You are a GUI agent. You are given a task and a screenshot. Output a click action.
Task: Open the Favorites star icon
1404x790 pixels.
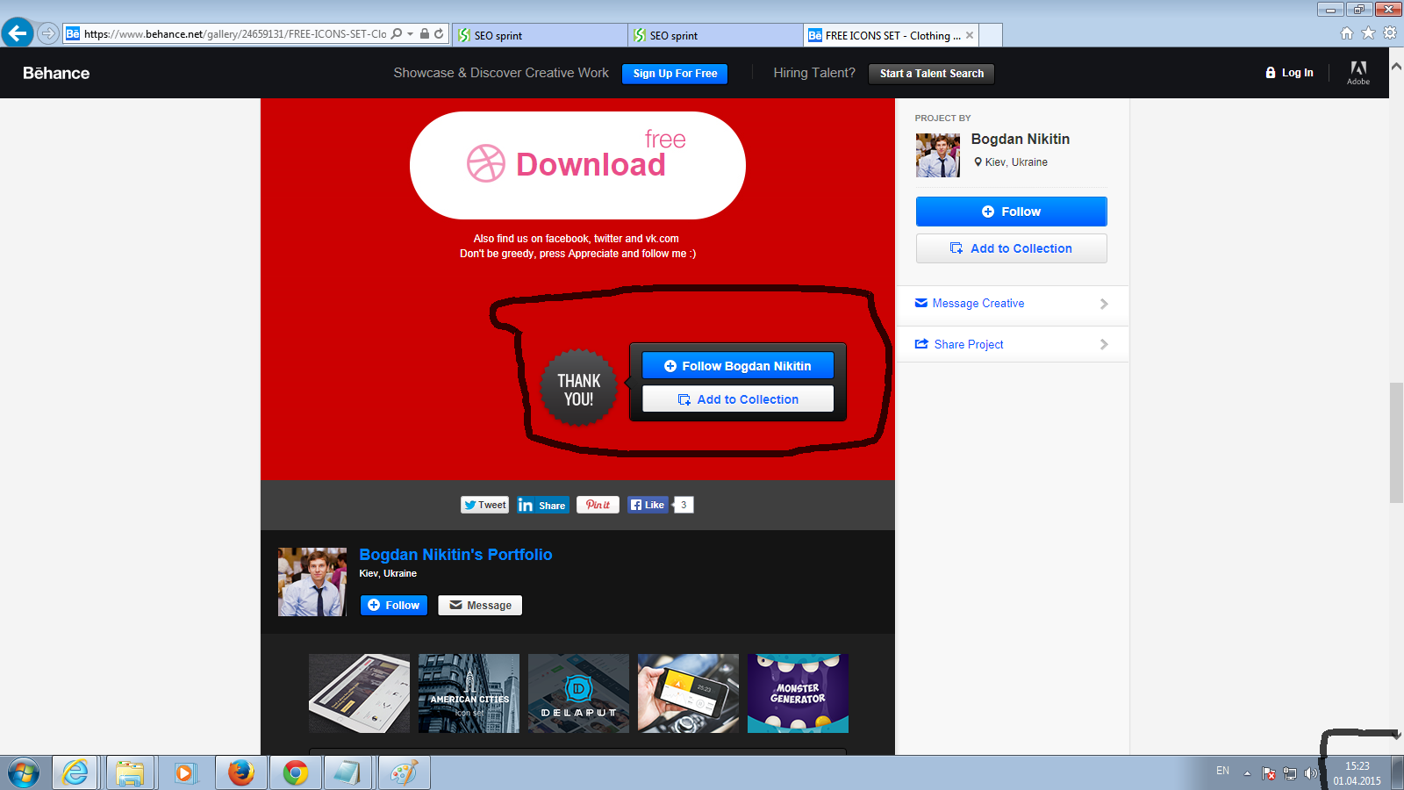click(x=1368, y=33)
